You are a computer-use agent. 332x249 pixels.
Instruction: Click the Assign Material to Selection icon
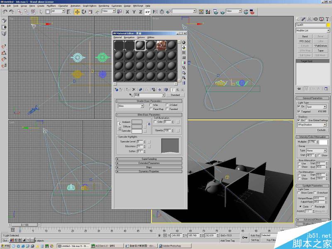click(127, 90)
